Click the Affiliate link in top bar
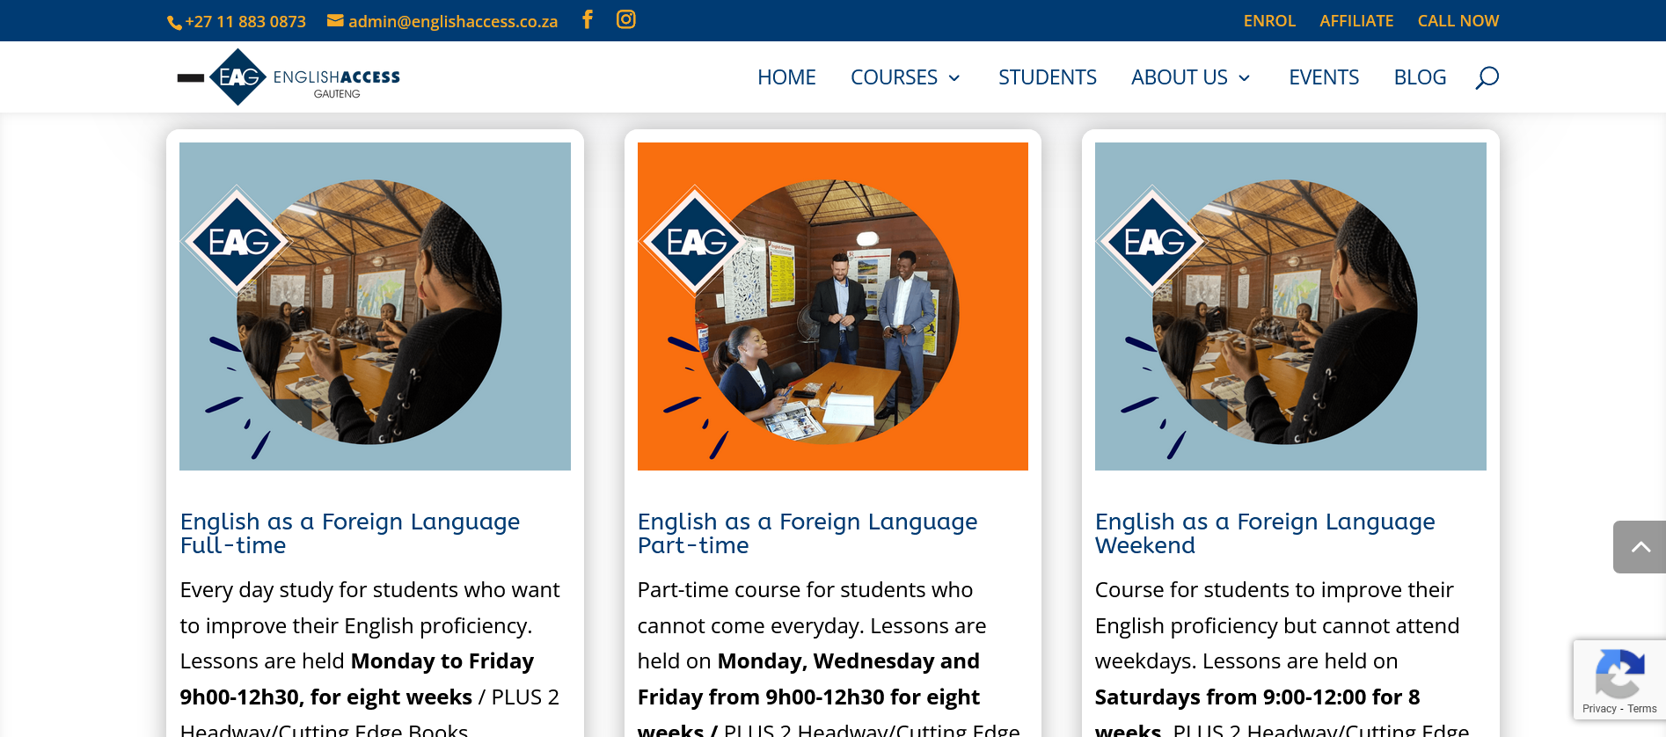Image resolution: width=1666 pixels, height=737 pixels. 1355,21
